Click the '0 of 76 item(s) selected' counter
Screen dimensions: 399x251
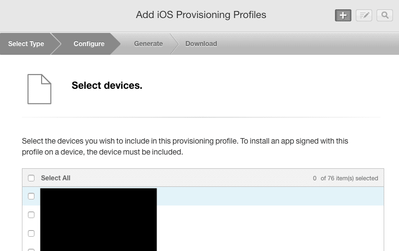[345, 178]
